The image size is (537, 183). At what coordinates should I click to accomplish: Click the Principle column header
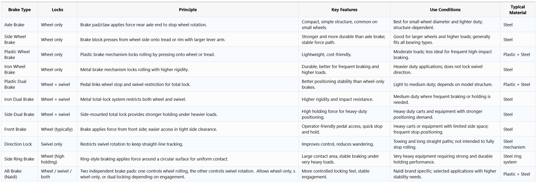pyautogui.click(x=188, y=10)
